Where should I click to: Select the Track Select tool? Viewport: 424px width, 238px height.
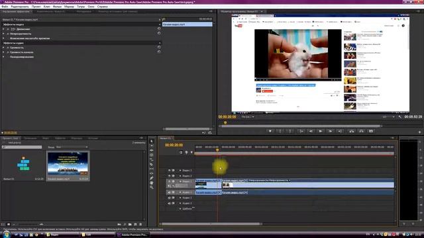pos(152,145)
